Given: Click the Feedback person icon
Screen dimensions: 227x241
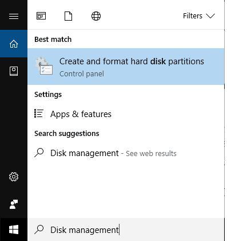Looking at the screenshot, I should 14,204.
